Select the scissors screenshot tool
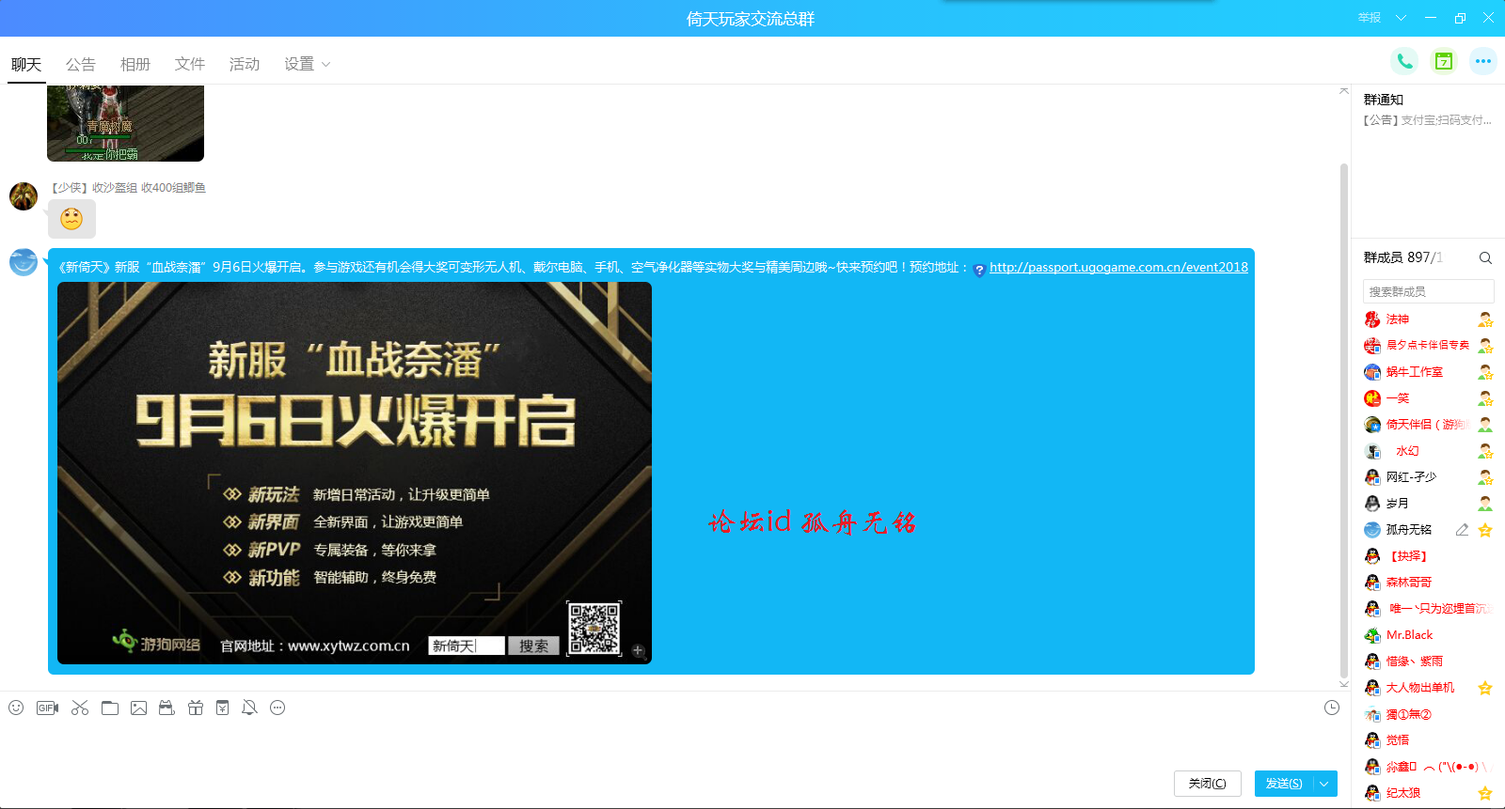 pos(80,708)
